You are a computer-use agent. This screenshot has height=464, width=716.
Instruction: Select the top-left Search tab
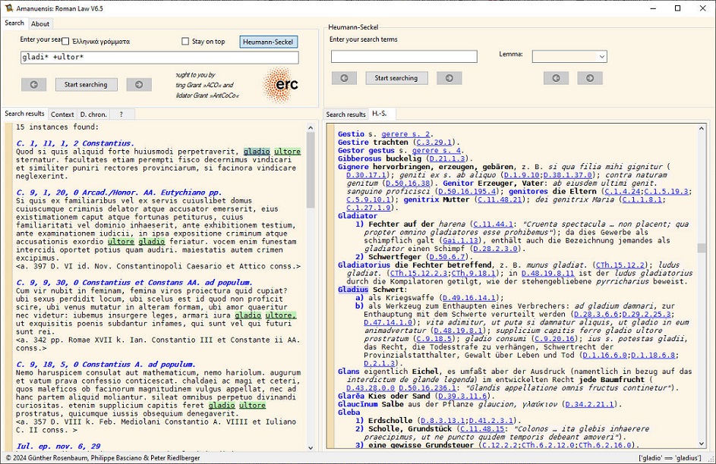14,23
